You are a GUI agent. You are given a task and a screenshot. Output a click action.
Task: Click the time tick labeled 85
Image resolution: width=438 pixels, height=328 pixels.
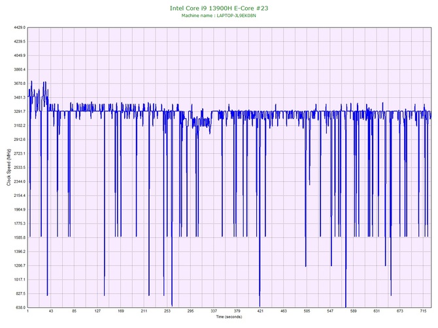pyautogui.click(x=75, y=311)
